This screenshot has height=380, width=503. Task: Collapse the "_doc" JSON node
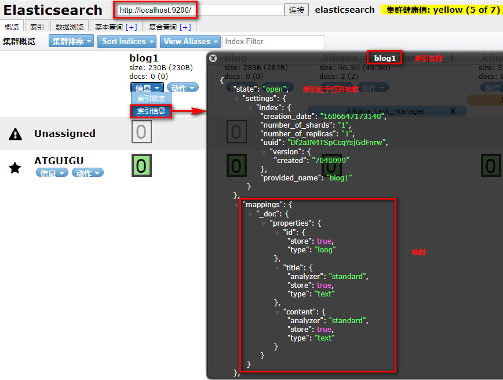[x=250, y=214]
